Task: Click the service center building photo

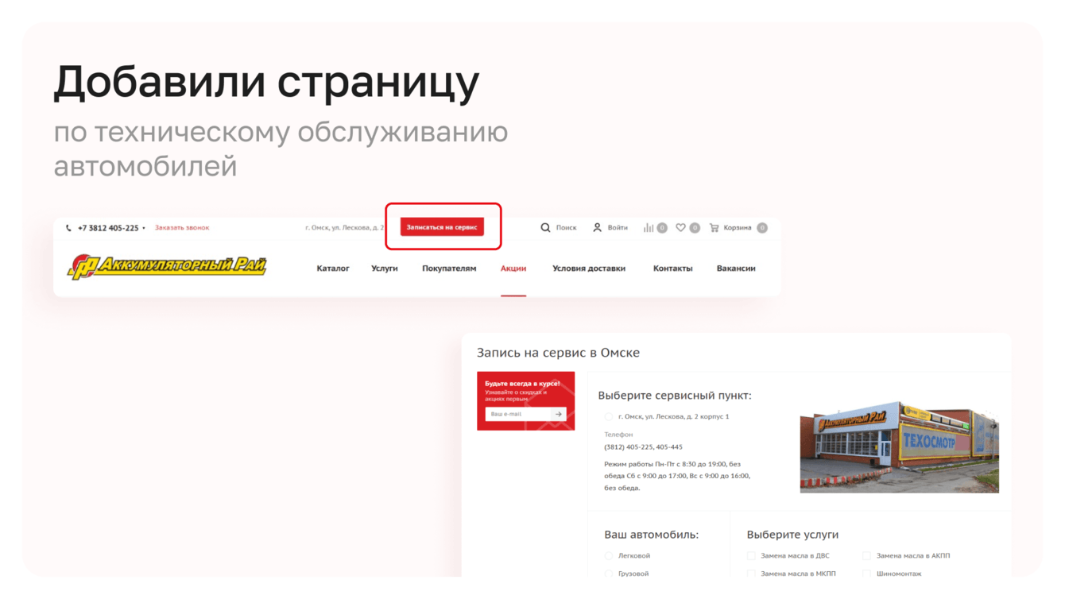Action: pyautogui.click(x=899, y=446)
